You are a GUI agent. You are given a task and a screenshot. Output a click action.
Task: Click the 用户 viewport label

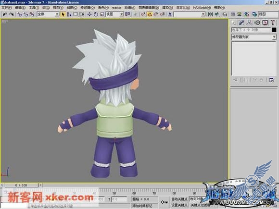point(5,22)
